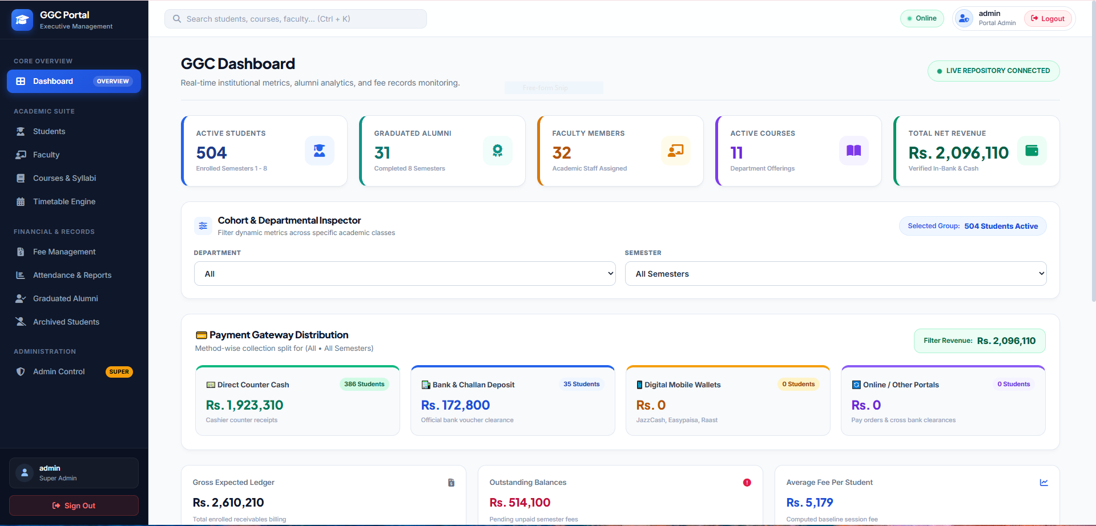
Task: Click the GGC Portal graduation cap logo
Action: [x=22, y=20]
